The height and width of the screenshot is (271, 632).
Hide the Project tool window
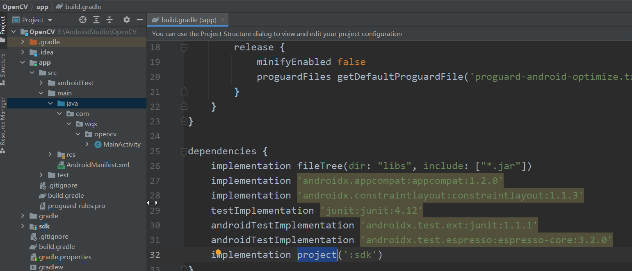[140, 20]
